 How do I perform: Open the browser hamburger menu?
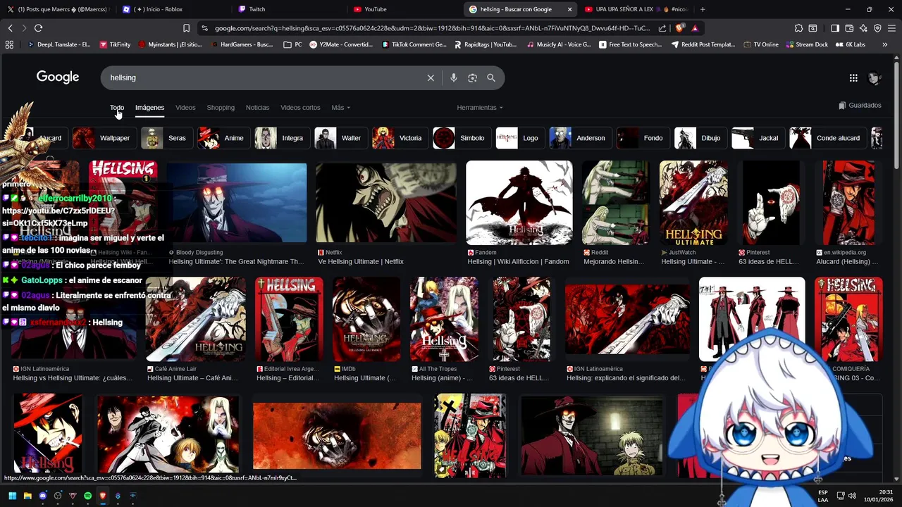(x=891, y=28)
